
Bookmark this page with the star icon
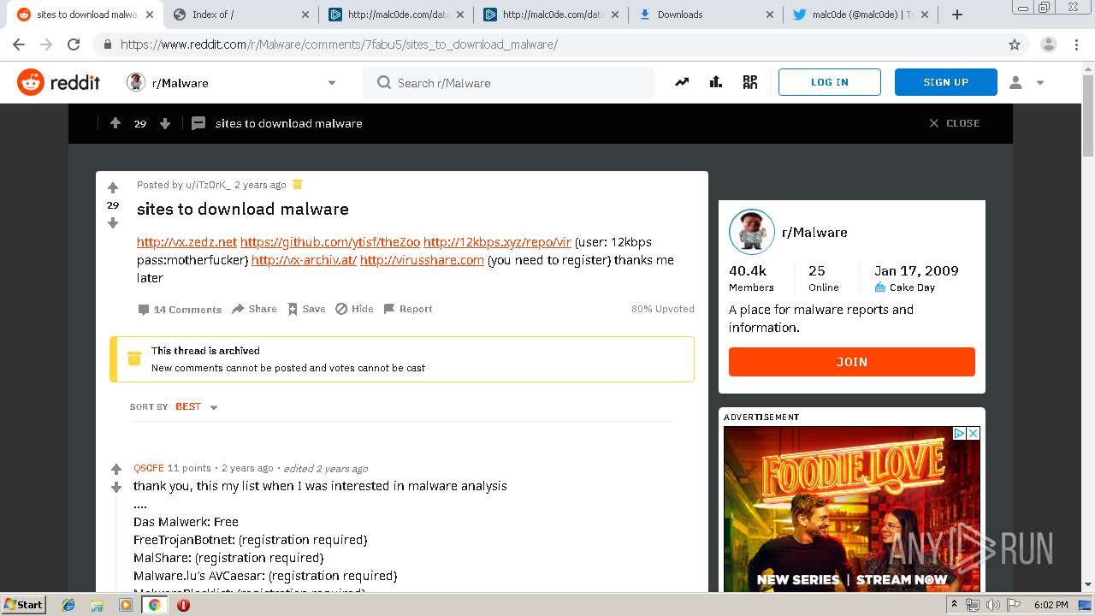1015,44
